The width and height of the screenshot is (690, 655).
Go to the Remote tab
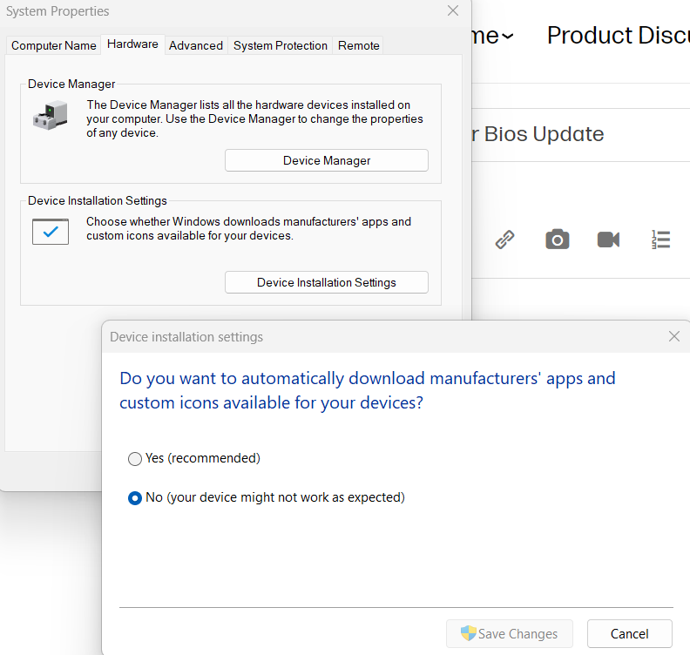click(x=358, y=45)
